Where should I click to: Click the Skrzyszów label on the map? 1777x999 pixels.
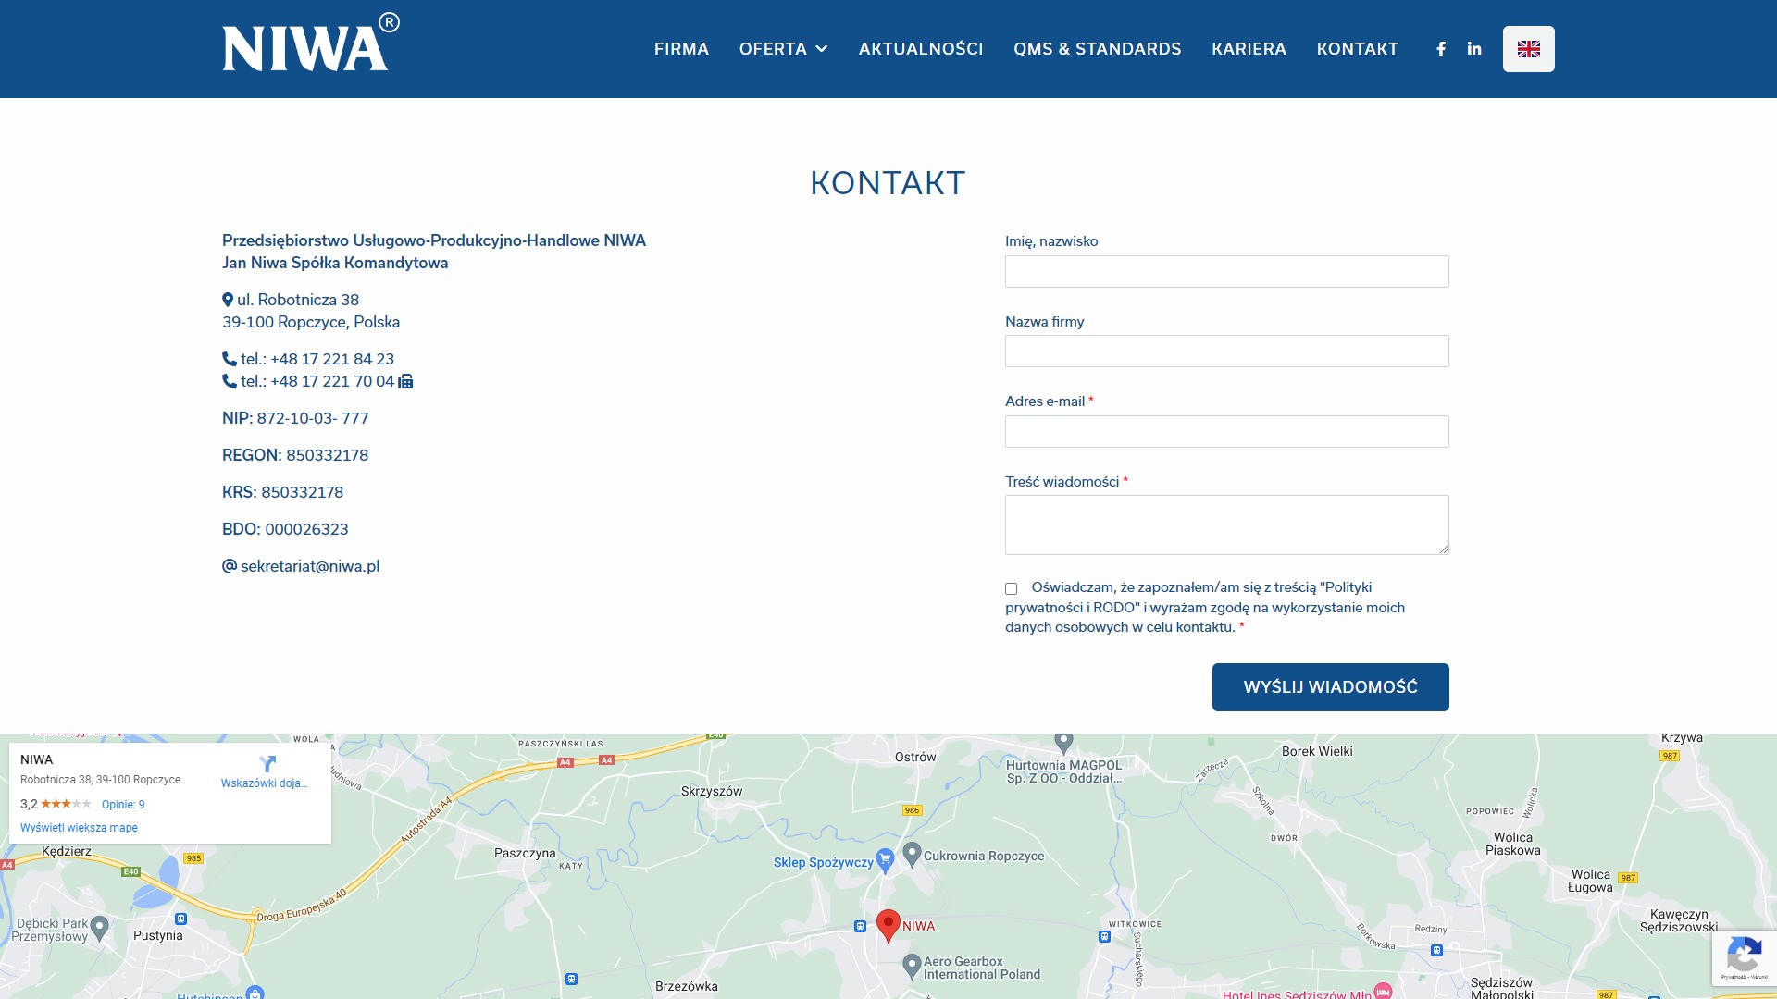[712, 791]
